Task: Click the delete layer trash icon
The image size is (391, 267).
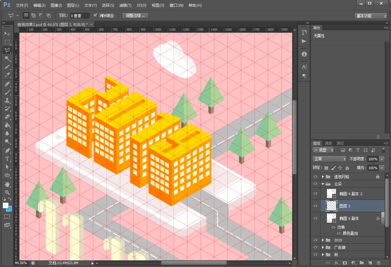Action: (378, 263)
